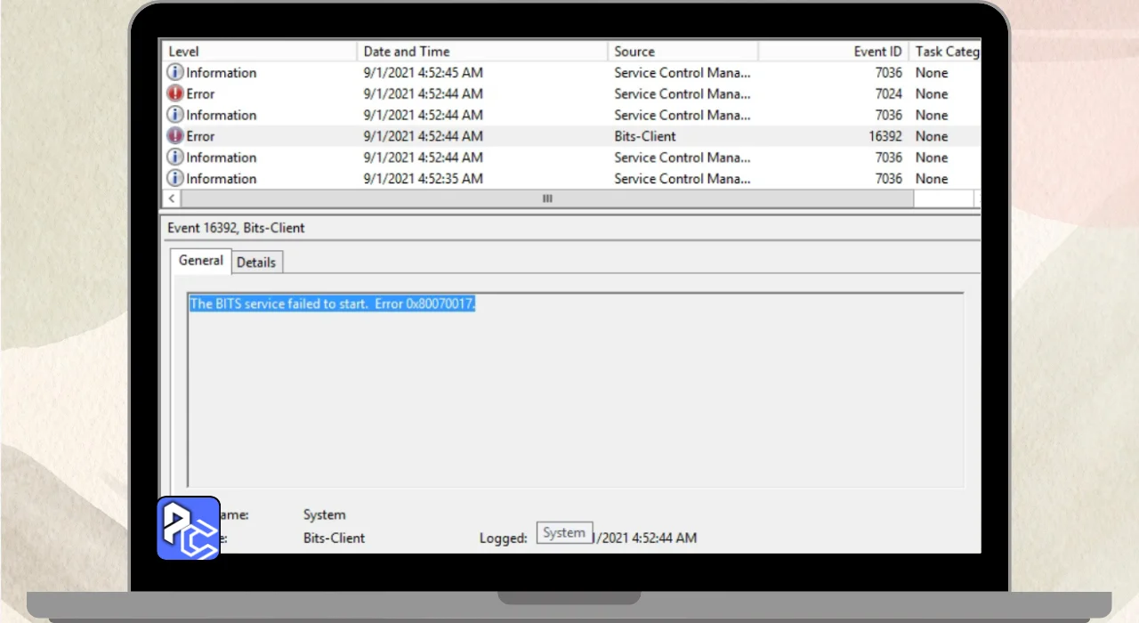The width and height of the screenshot is (1139, 623).
Task: Click the 'System' tooltip box
Action: pyautogui.click(x=564, y=533)
